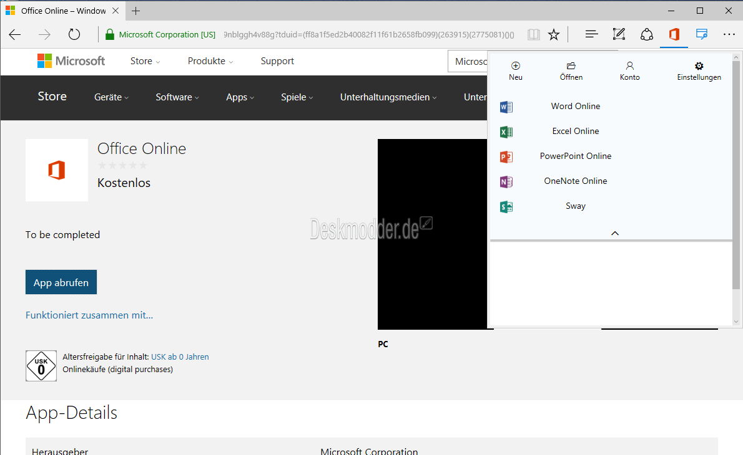Close the Office Online browser tab

[115, 11]
